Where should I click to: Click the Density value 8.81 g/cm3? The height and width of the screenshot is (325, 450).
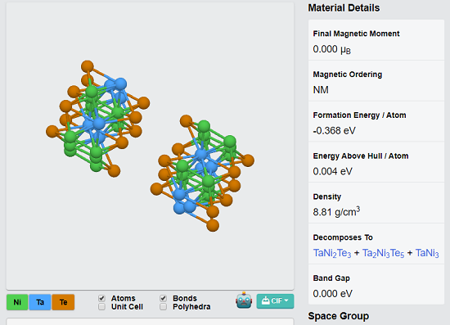336,211
